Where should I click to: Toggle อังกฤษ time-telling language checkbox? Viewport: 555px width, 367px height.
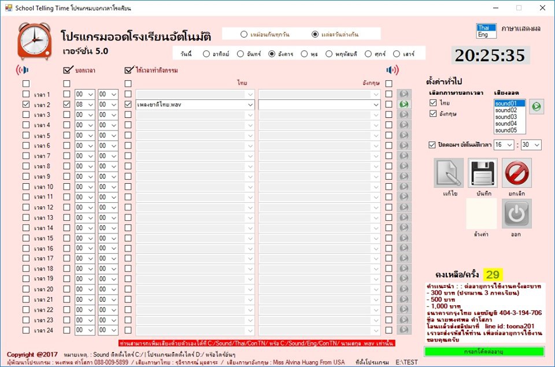[432, 114]
